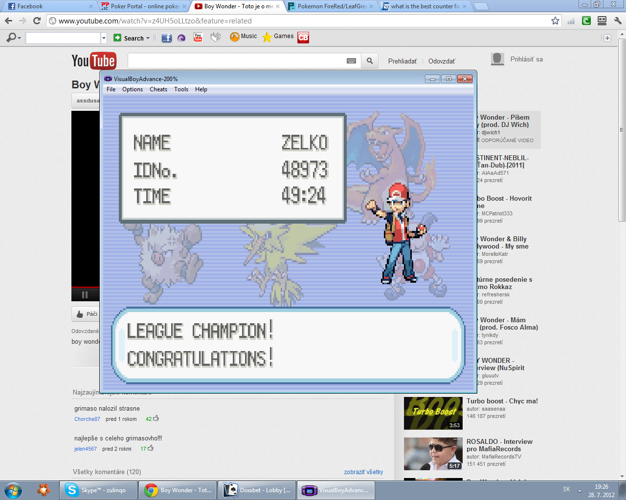Click the toolbar search text field

click(x=63, y=38)
